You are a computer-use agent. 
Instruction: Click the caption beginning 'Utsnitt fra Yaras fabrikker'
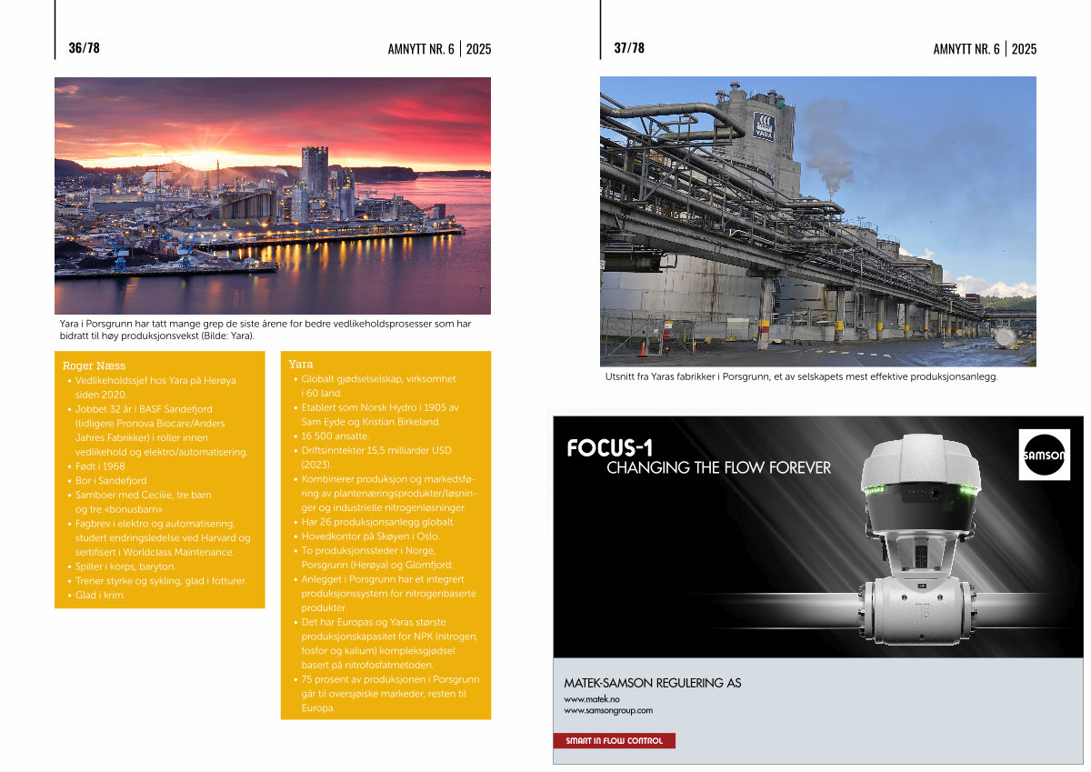pos(801,376)
